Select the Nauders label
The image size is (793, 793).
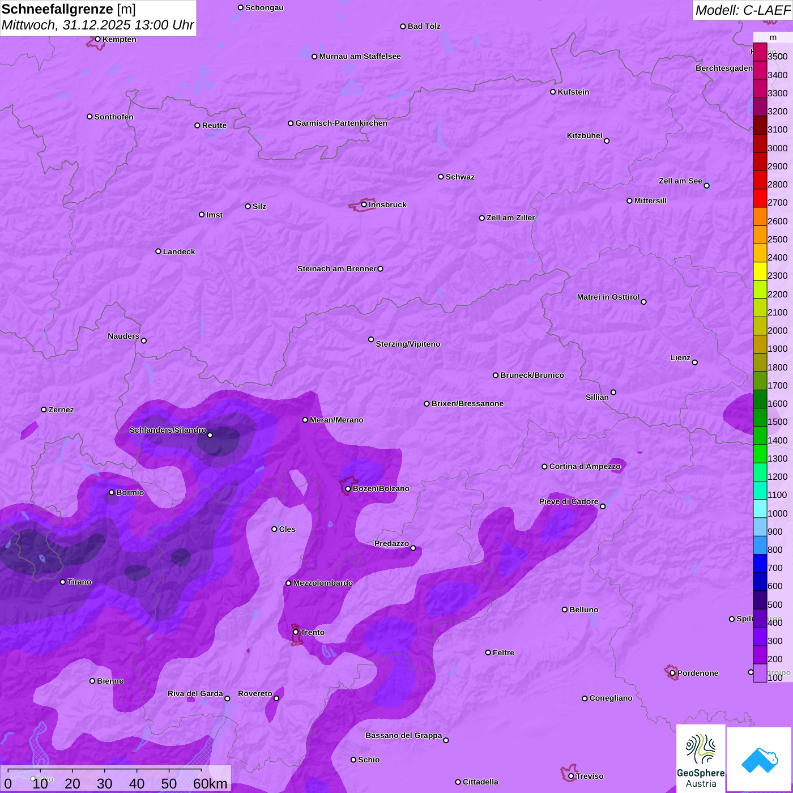pyautogui.click(x=123, y=336)
